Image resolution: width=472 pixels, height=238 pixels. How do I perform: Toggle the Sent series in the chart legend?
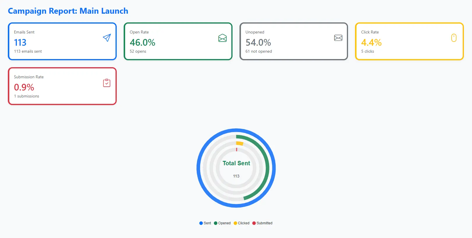(205, 223)
